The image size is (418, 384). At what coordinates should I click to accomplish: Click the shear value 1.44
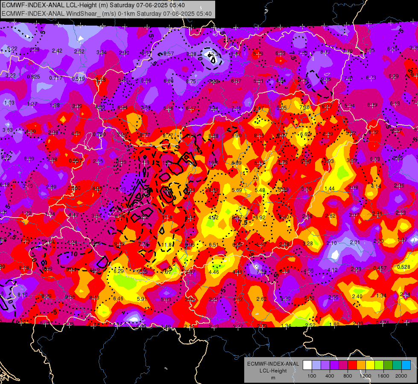(x=330, y=189)
